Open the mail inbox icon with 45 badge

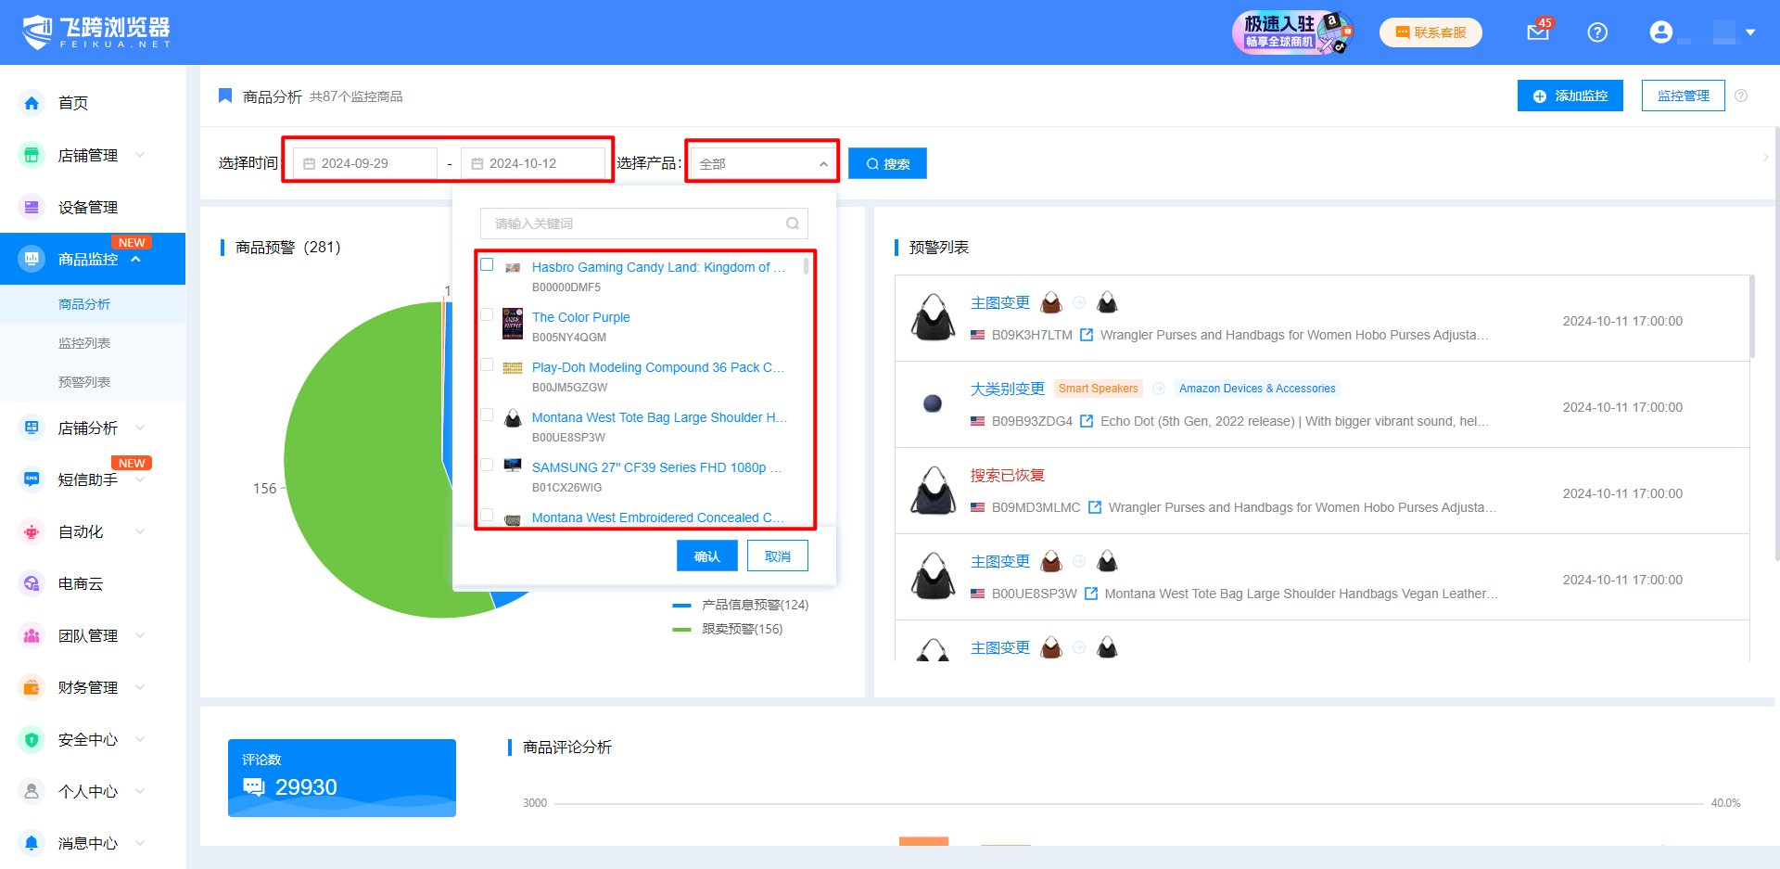[x=1537, y=32]
